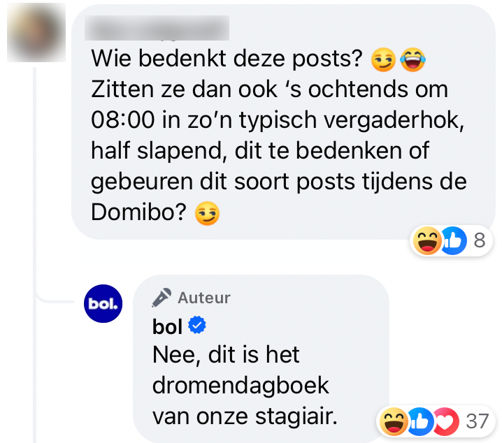Click the bol author name

click(x=167, y=326)
